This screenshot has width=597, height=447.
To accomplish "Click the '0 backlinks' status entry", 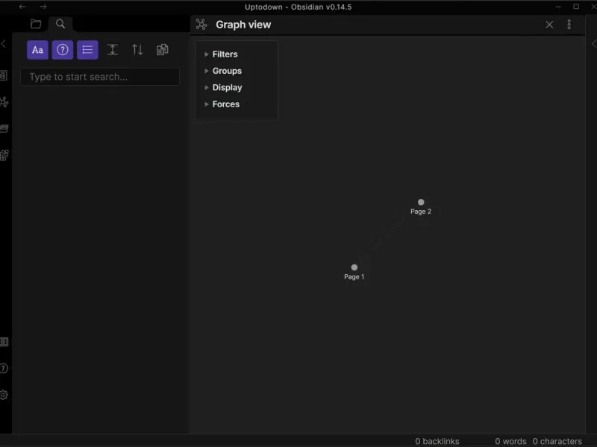I will pos(437,441).
